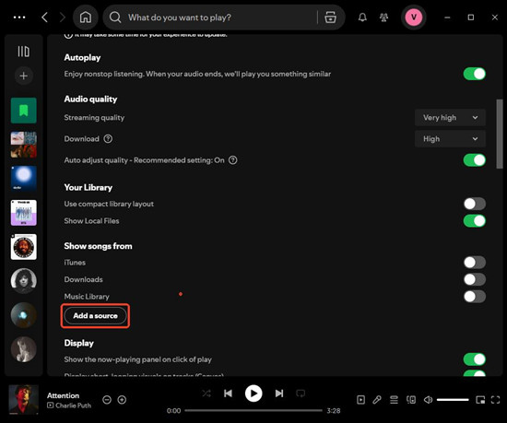Open the collage playlist thumbnail in sidebar
Image resolution: width=507 pixels, height=423 pixels.
click(x=24, y=145)
